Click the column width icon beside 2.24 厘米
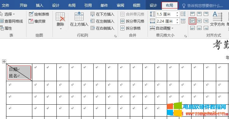Screen dimensions: 229x119 [x=152, y=21]
